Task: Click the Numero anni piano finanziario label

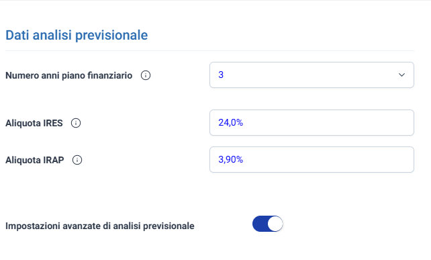Action: click(x=68, y=75)
